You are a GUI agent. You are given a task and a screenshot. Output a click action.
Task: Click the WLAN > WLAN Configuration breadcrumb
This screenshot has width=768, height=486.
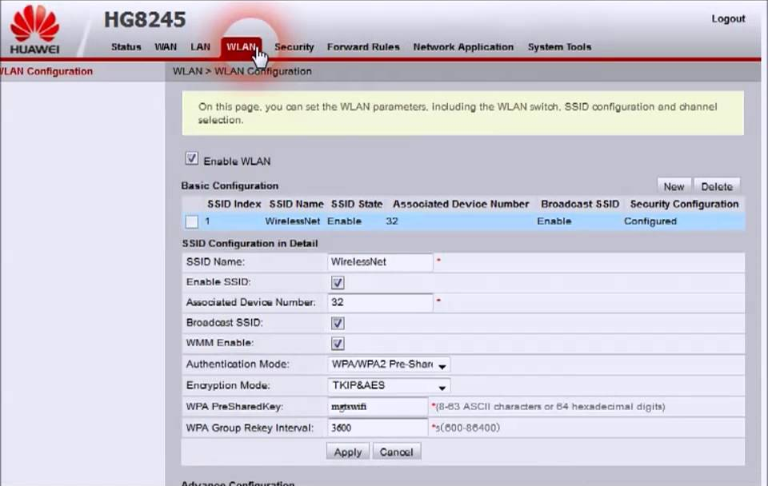pyautogui.click(x=242, y=71)
